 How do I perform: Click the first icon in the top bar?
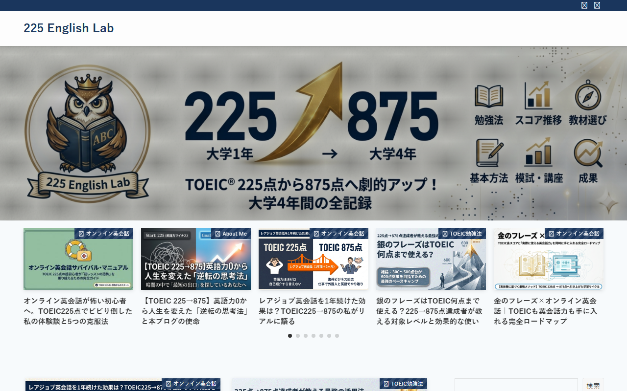coord(584,5)
